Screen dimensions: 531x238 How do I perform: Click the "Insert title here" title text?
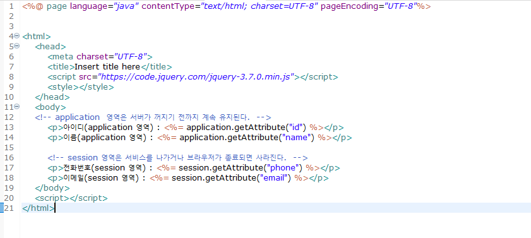coord(107,67)
